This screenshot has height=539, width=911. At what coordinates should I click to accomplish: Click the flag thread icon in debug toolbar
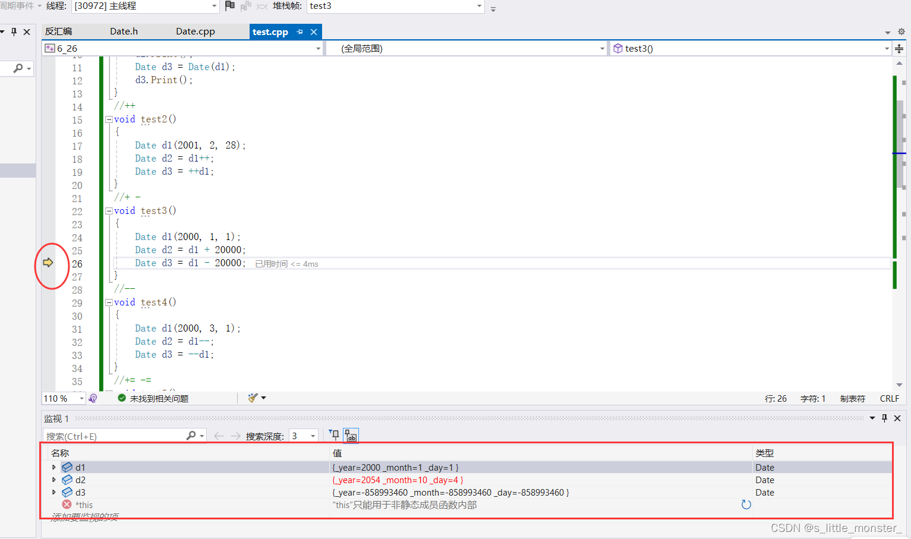click(x=230, y=6)
